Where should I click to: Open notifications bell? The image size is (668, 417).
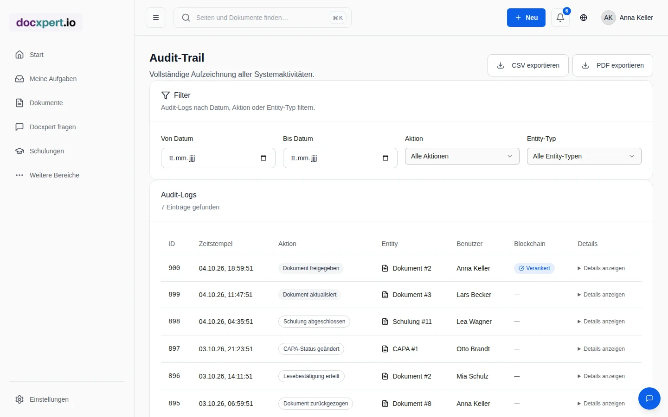pyautogui.click(x=560, y=18)
